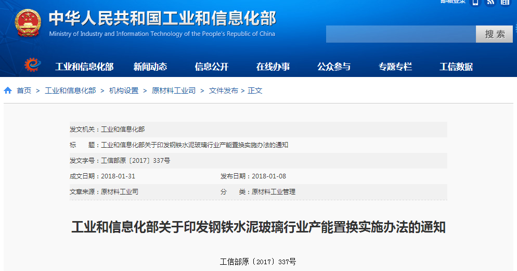This screenshot has width=517, height=271.
Task: Click 正文 breadcrumb item
Action: click(255, 91)
